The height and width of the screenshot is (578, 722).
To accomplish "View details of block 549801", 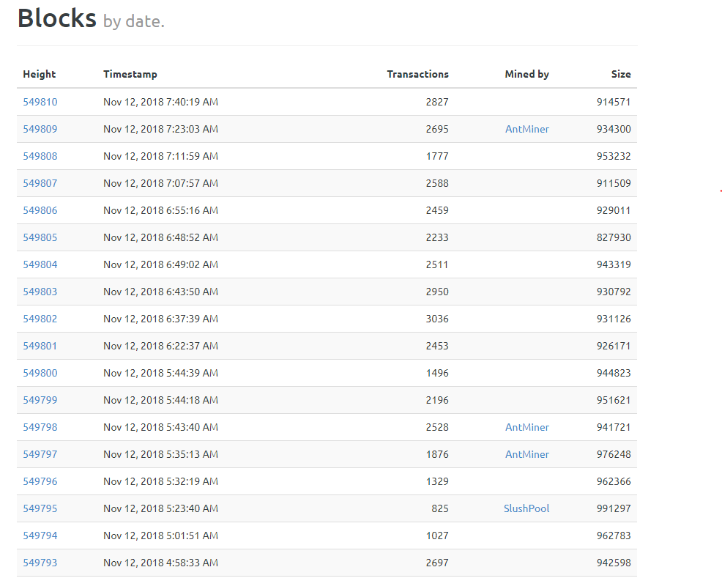I will pyautogui.click(x=40, y=346).
